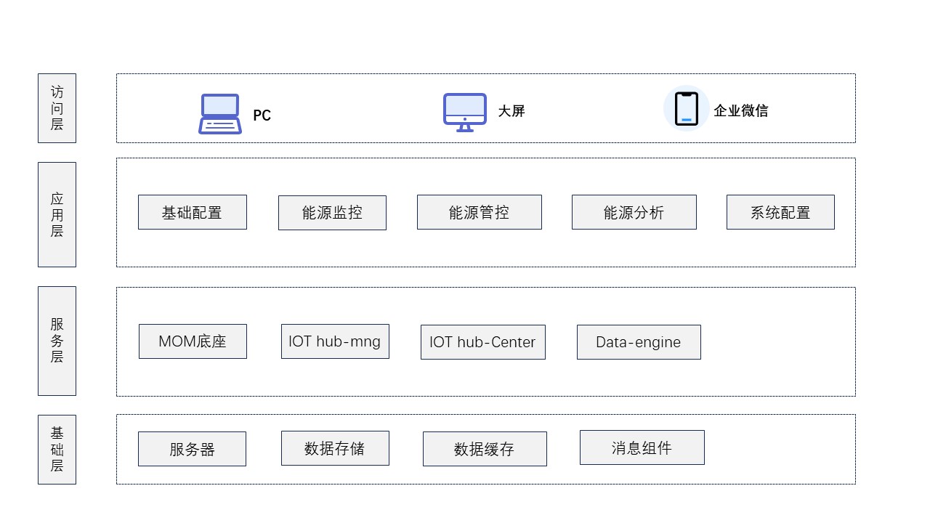This screenshot has width=930, height=523.
Task: Select the 服务器 infrastructure box
Action: (192, 449)
